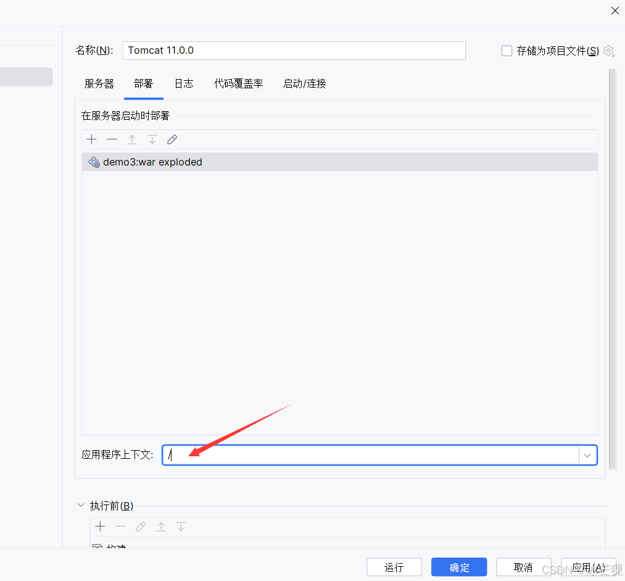Click the artifact icon beside demo3:war exploded
The image size is (625, 581).
click(94, 162)
